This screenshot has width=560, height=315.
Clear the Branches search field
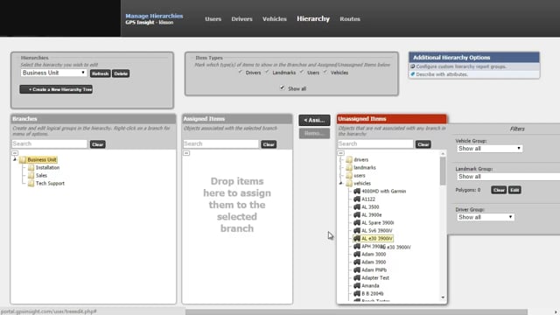[97, 144]
